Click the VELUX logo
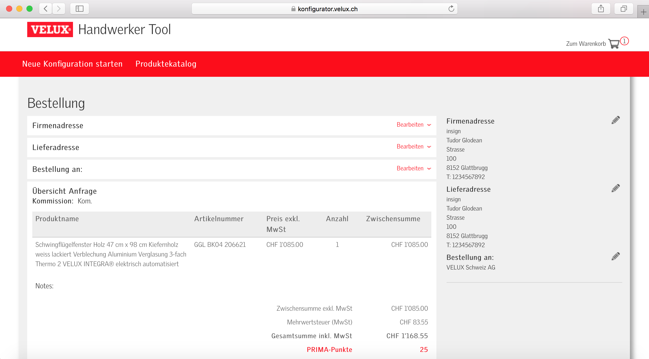649x359 pixels. pos(50,29)
